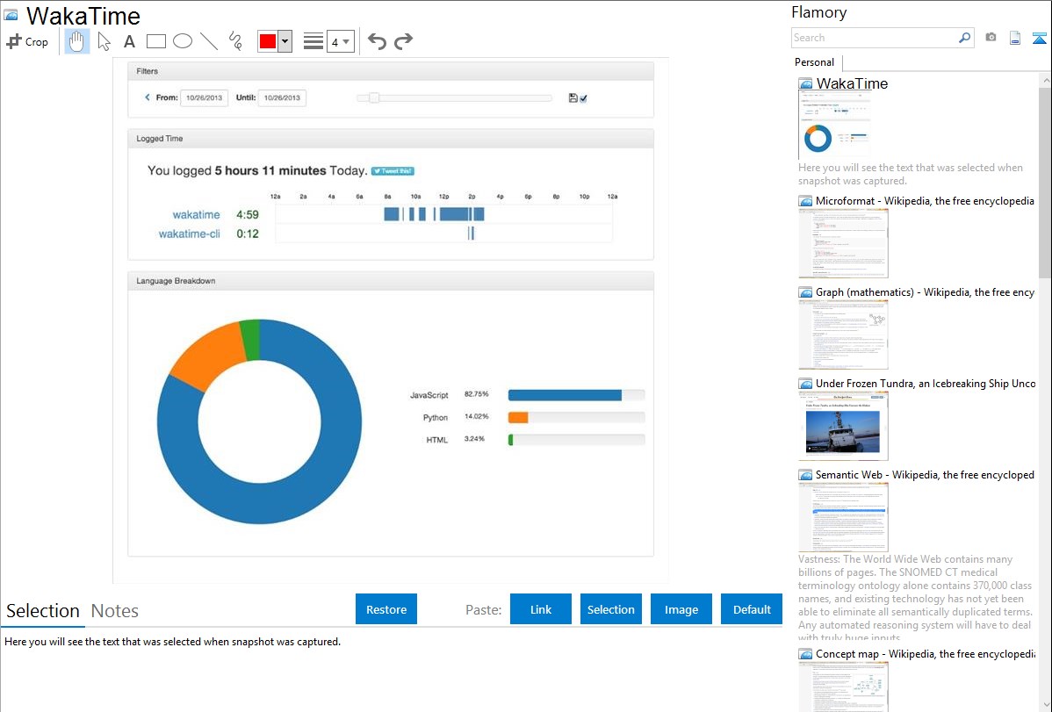Paste as Image
Viewport: 1052px width, 712px height.
681,609
